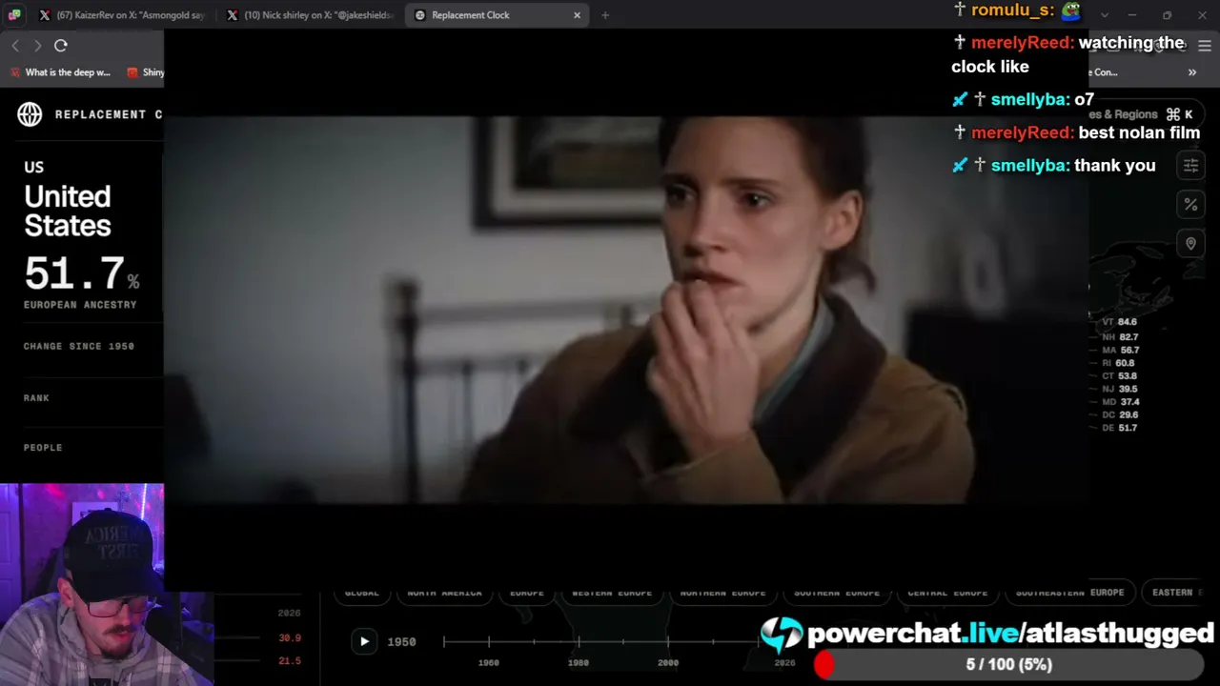Image resolution: width=1220 pixels, height=686 pixels.
Task: Toggle the percent display button
Action: tap(1190, 204)
